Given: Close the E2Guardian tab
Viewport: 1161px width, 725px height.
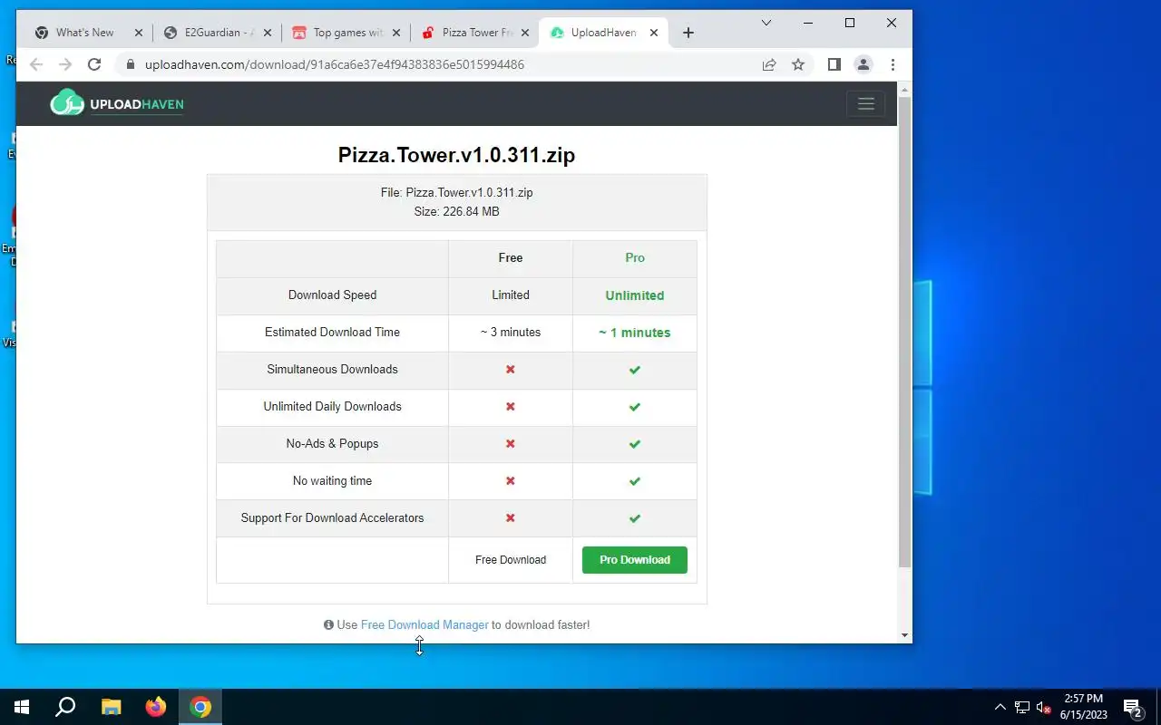Looking at the screenshot, I should pyautogui.click(x=268, y=33).
